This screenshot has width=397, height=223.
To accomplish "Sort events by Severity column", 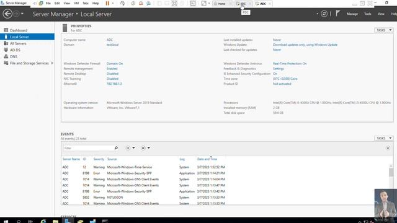I will tap(99, 159).
